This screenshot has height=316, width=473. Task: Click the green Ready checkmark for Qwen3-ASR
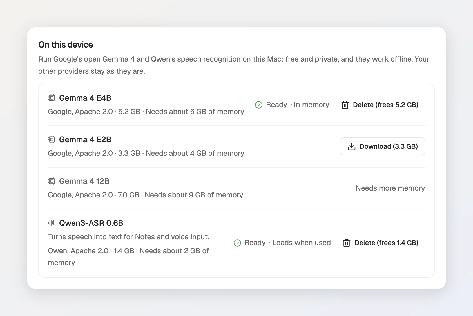point(237,243)
